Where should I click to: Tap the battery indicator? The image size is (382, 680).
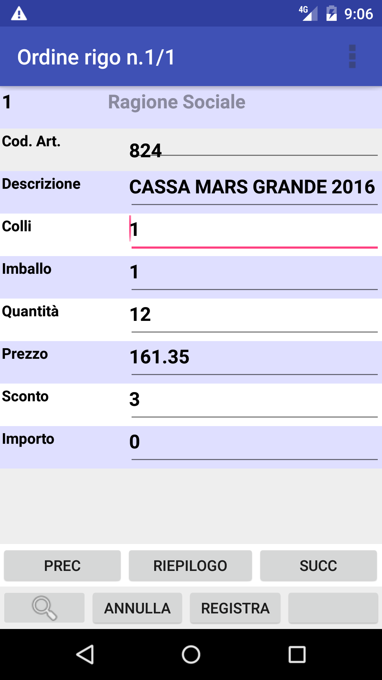[331, 13]
